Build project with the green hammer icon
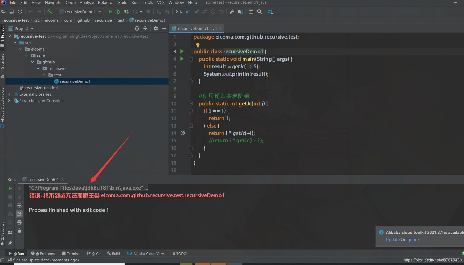Viewport: 464px width, 265px height. click(x=49, y=12)
